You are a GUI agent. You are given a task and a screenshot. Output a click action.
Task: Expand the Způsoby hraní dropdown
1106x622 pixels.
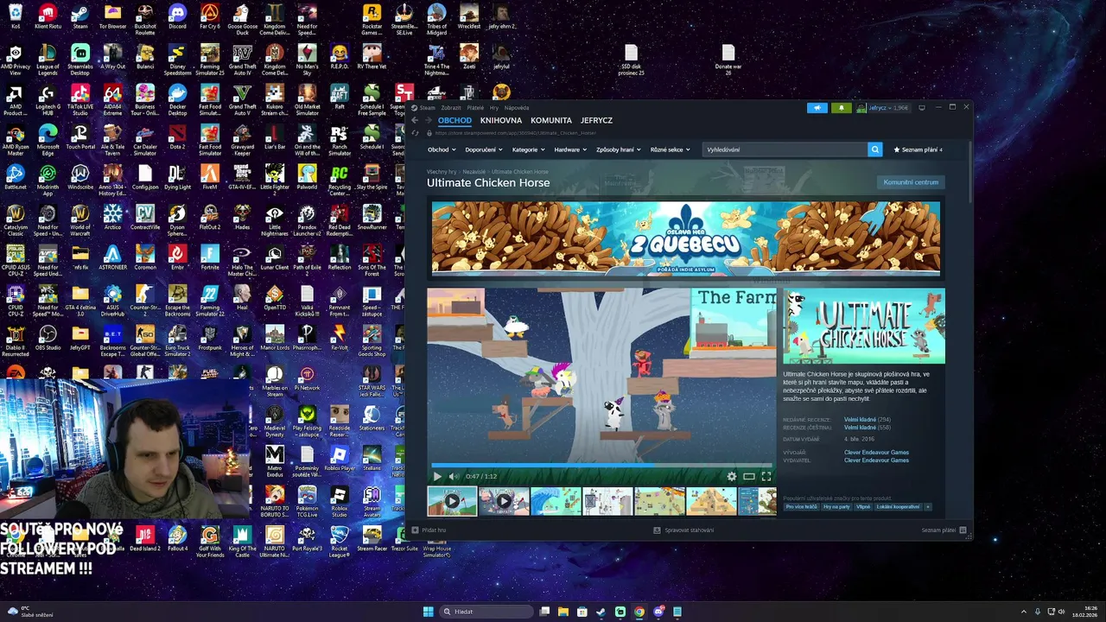point(618,149)
